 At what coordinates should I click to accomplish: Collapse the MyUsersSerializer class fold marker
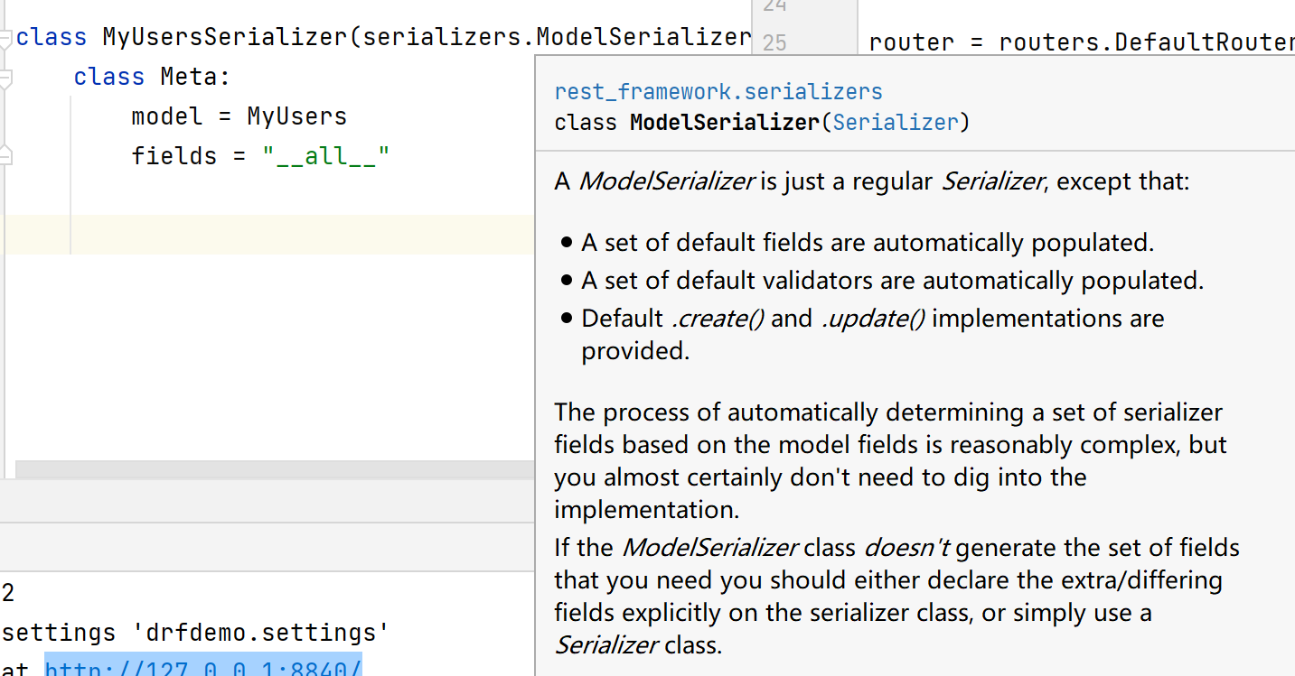pyautogui.click(x=5, y=39)
